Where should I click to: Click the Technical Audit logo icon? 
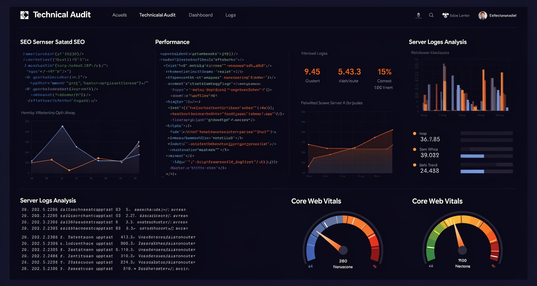24,15
